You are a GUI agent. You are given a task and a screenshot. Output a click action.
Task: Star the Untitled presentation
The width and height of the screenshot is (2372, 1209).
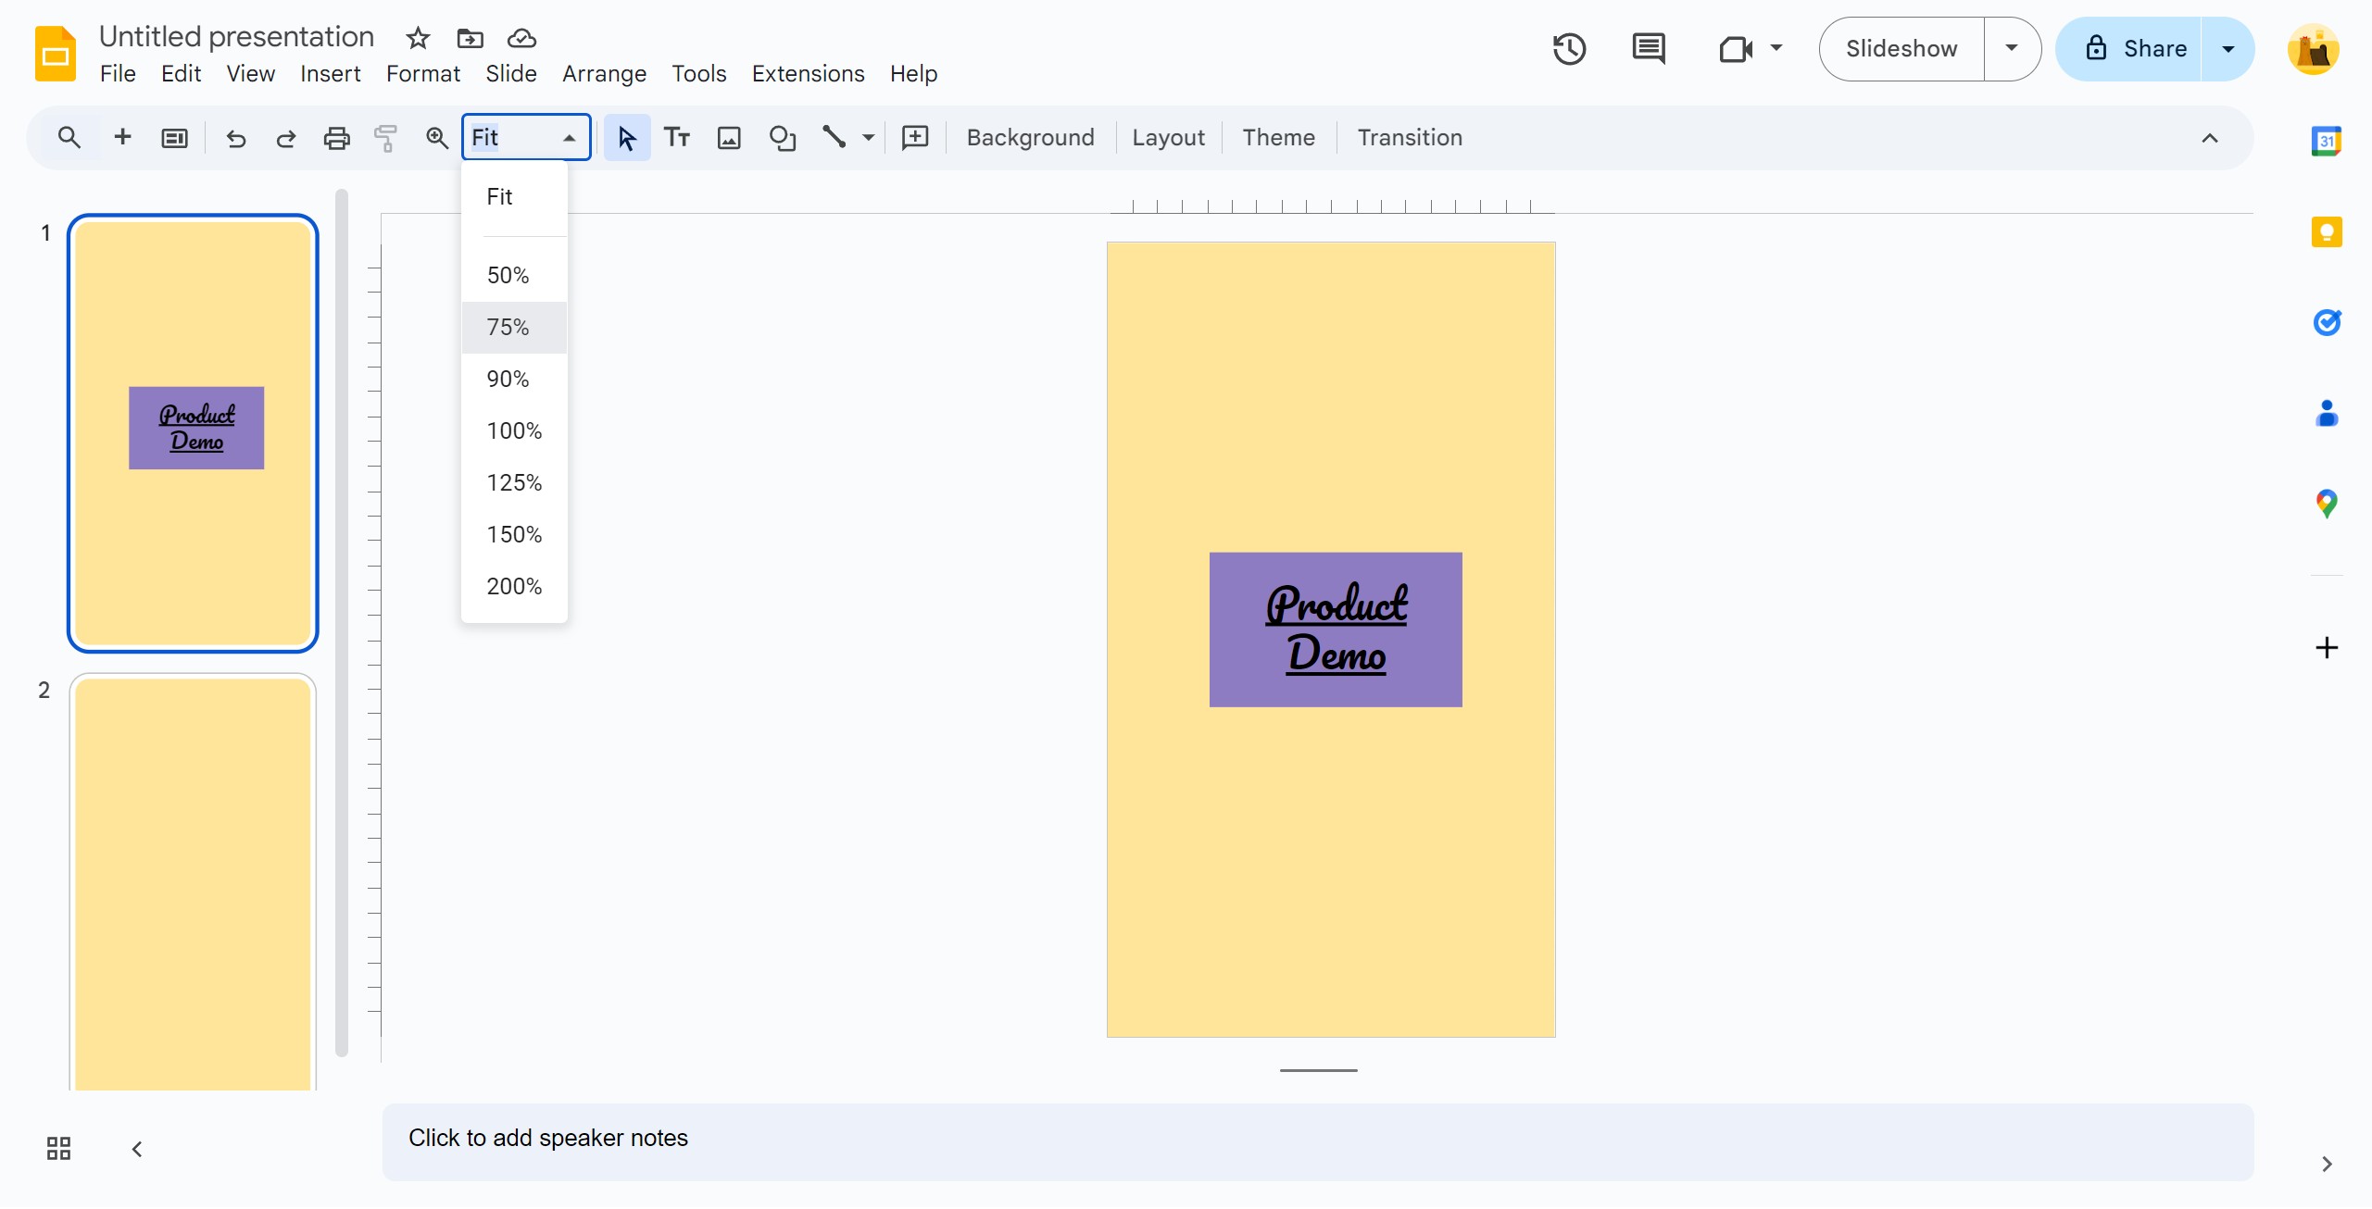[x=418, y=38]
